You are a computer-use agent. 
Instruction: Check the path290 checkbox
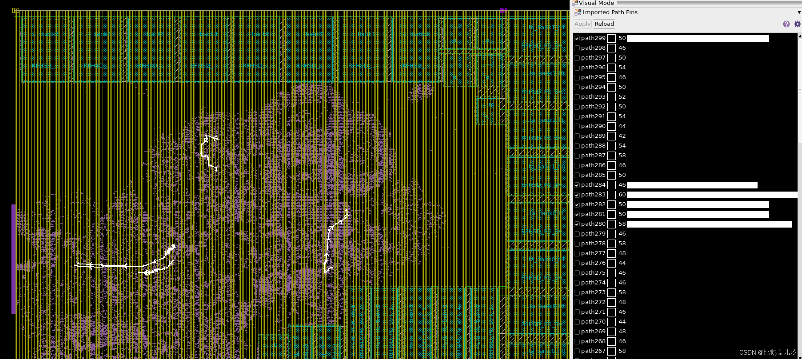(x=577, y=127)
